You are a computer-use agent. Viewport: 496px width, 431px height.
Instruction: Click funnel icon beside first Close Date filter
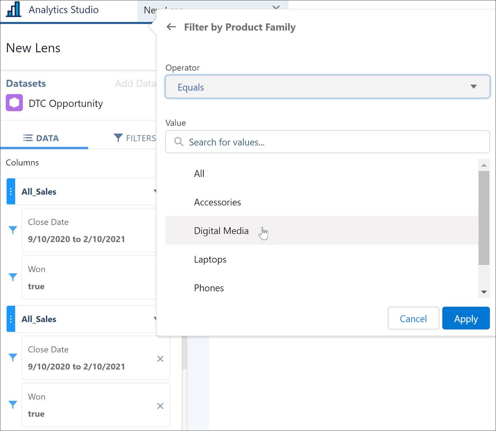(x=13, y=230)
